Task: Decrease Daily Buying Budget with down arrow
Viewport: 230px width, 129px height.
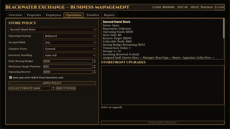Action: pos(94,62)
